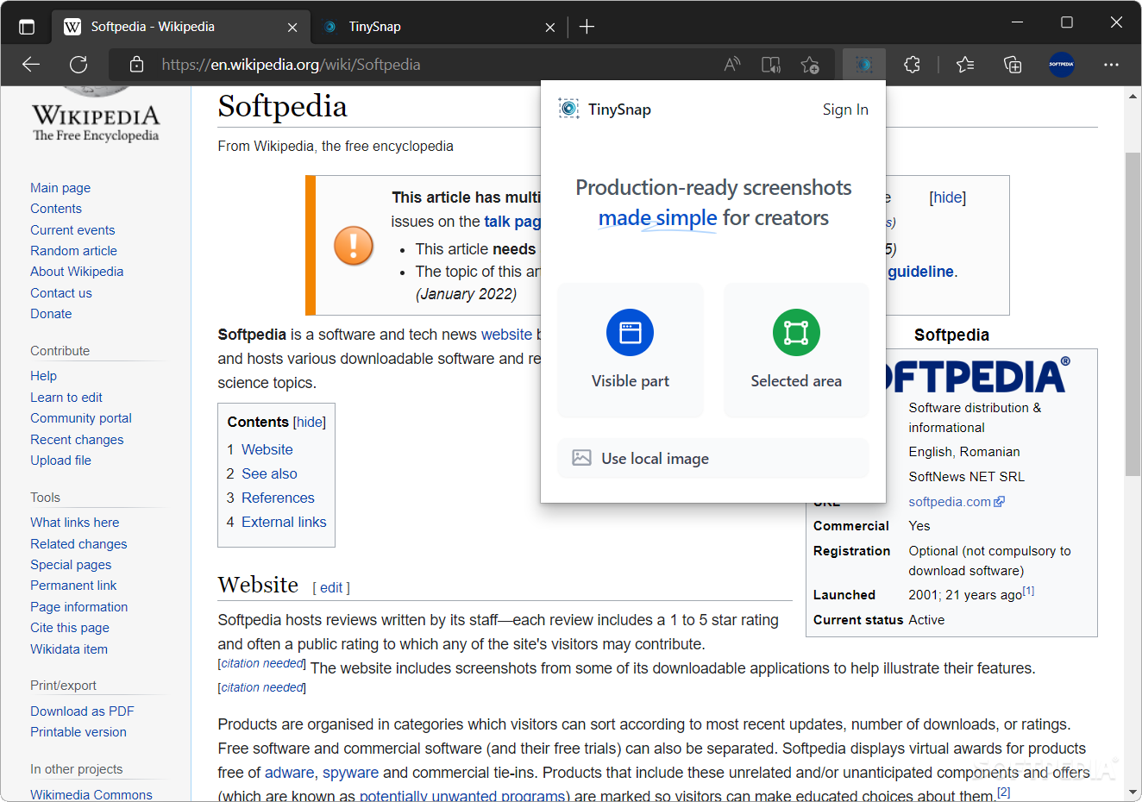Open Related changes tool link
1142x802 pixels.
click(78, 544)
